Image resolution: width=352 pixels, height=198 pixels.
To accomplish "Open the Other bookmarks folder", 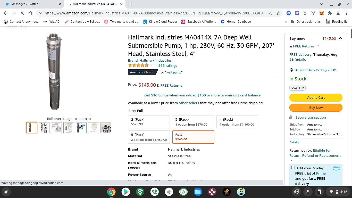I will point(306,22).
